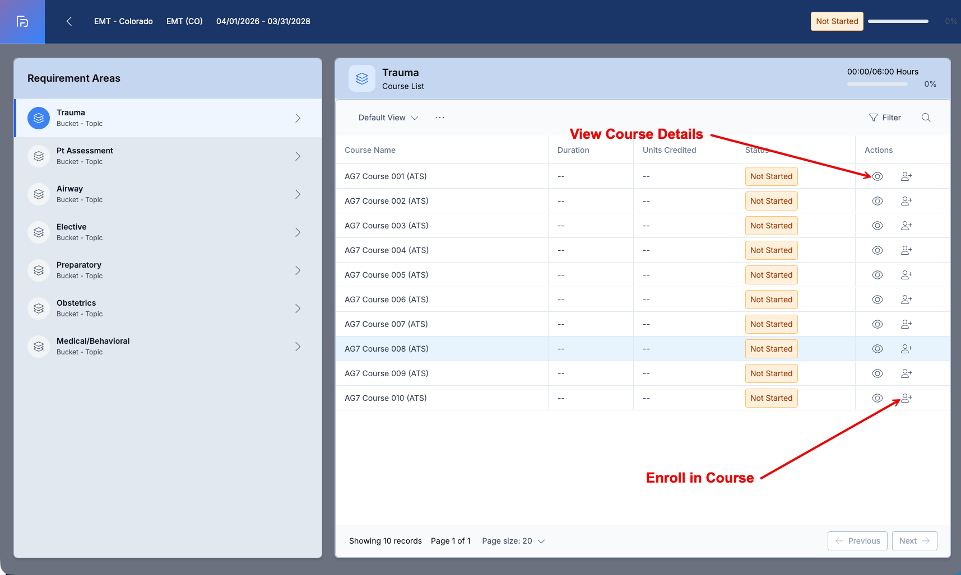Screen dimensions: 961x575
Task: Click the Course Name column header
Action: click(370, 150)
